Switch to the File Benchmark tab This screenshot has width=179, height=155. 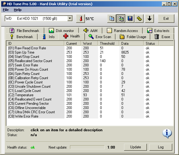point(24,31)
